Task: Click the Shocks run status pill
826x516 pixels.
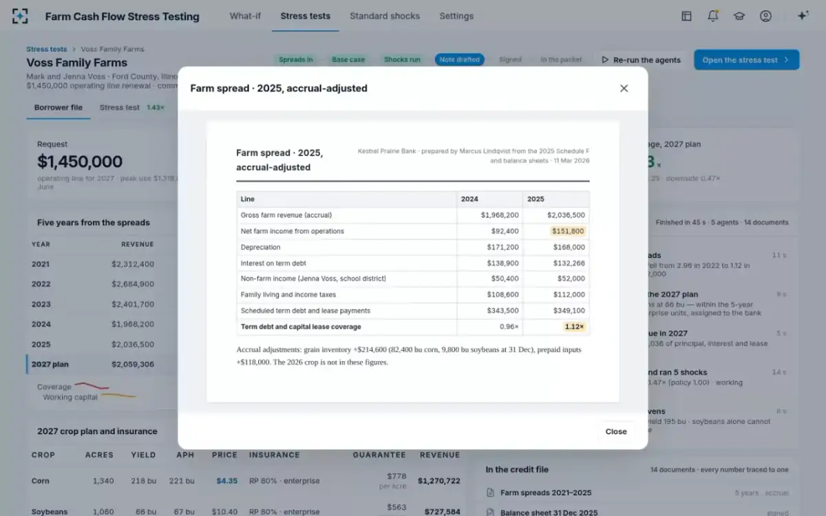Action: [402, 60]
